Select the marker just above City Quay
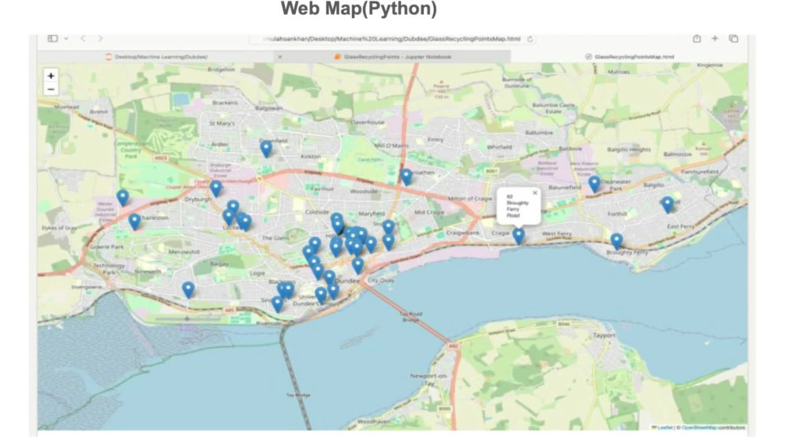The width and height of the screenshot is (789, 444). tap(357, 265)
